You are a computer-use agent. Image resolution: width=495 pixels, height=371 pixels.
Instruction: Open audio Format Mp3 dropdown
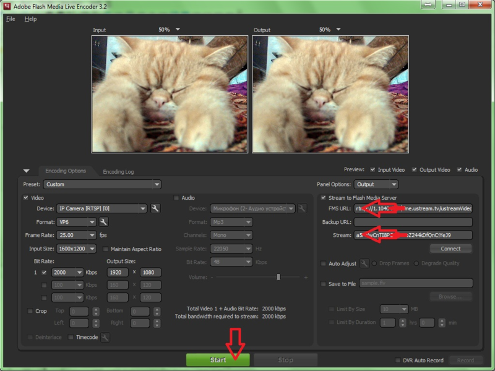[x=231, y=222]
